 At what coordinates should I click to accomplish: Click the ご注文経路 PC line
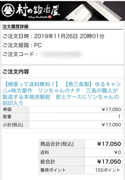click(x=22, y=45)
